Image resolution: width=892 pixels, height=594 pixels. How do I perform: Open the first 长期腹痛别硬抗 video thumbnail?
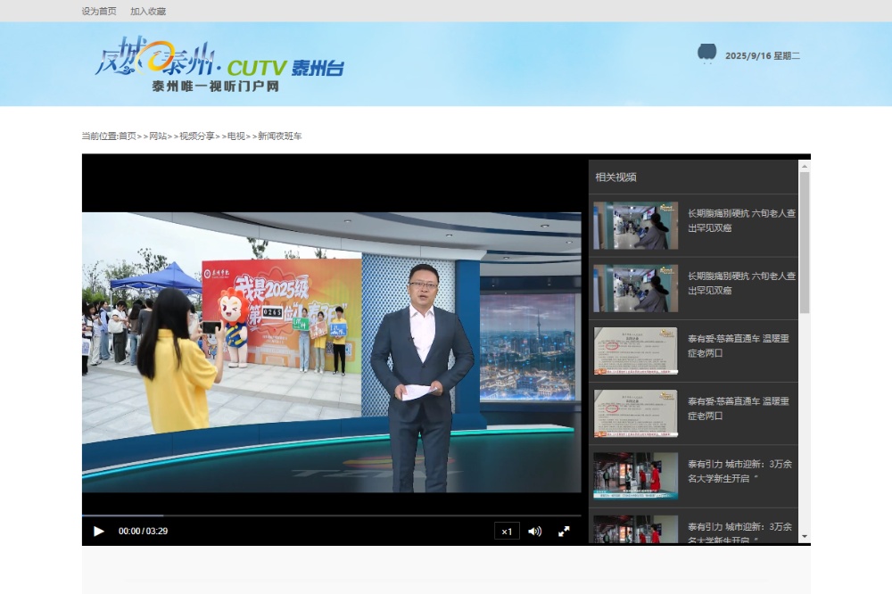point(635,226)
